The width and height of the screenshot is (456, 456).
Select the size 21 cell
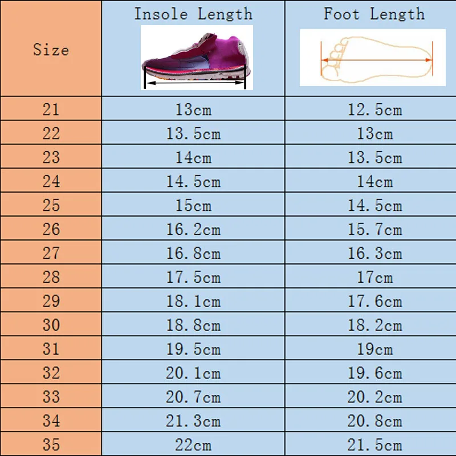click(x=51, y=109)
